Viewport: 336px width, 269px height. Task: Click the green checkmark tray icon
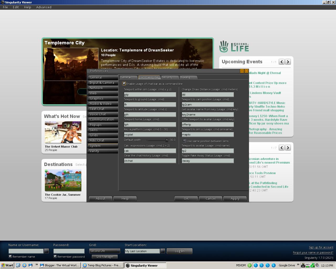pos(313,265)
